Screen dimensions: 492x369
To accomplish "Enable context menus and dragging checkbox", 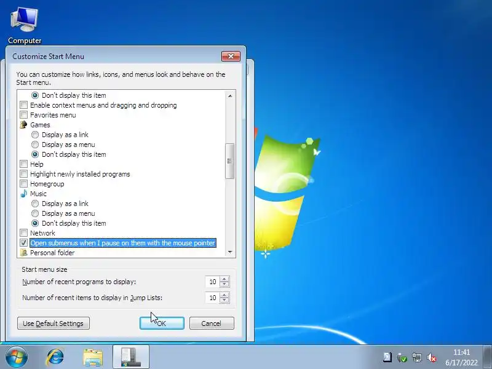I will coord(23,105).
